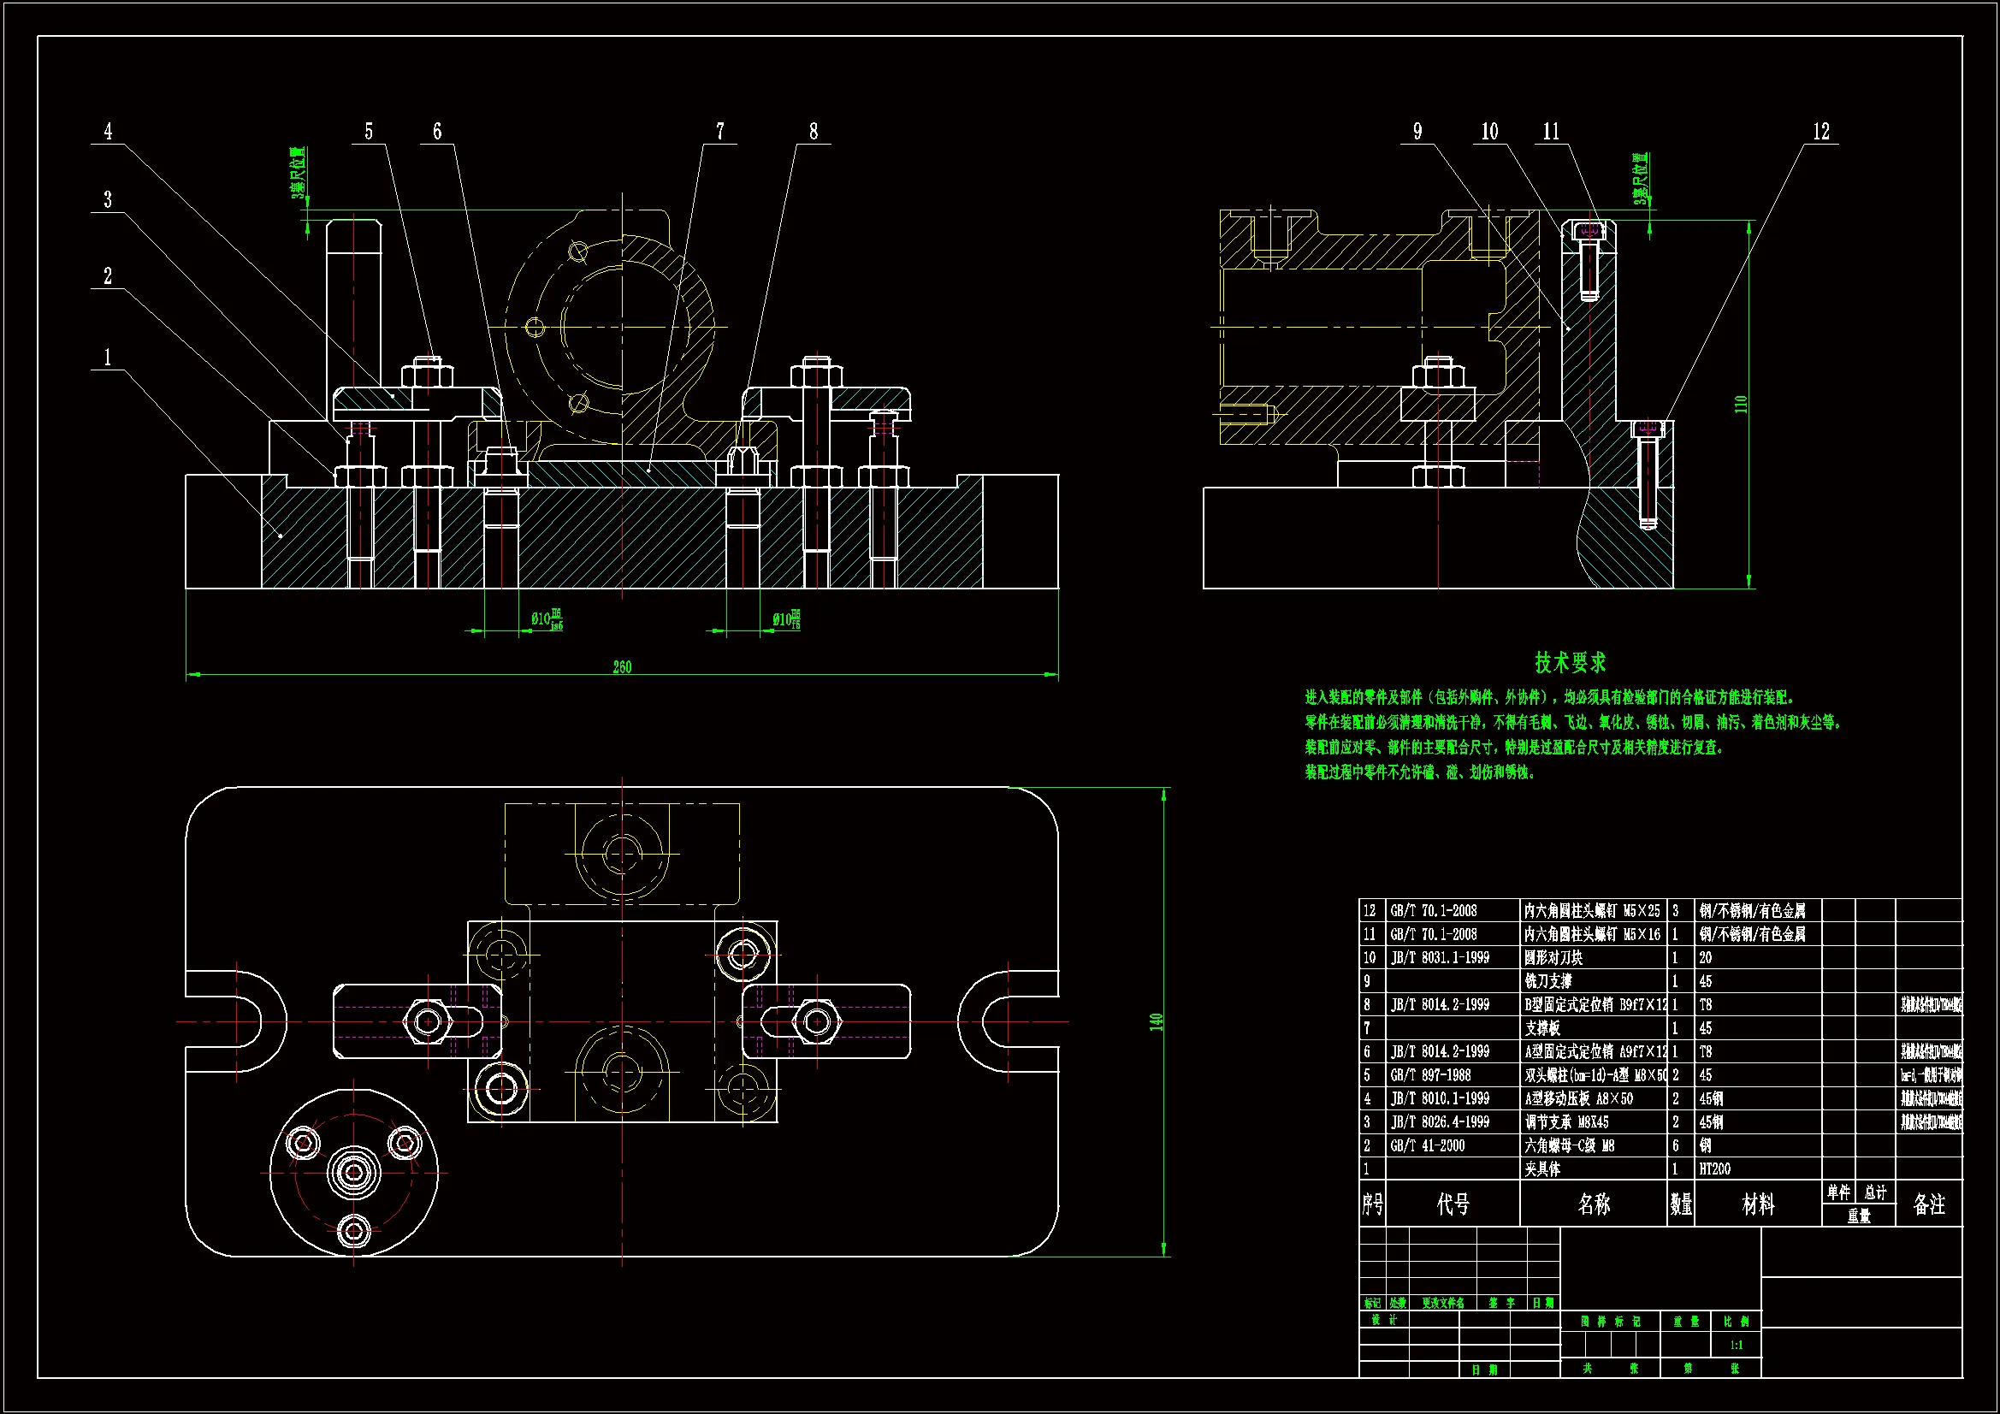
Task: Click the 名称 column header
Action: click(1593, 1204)
